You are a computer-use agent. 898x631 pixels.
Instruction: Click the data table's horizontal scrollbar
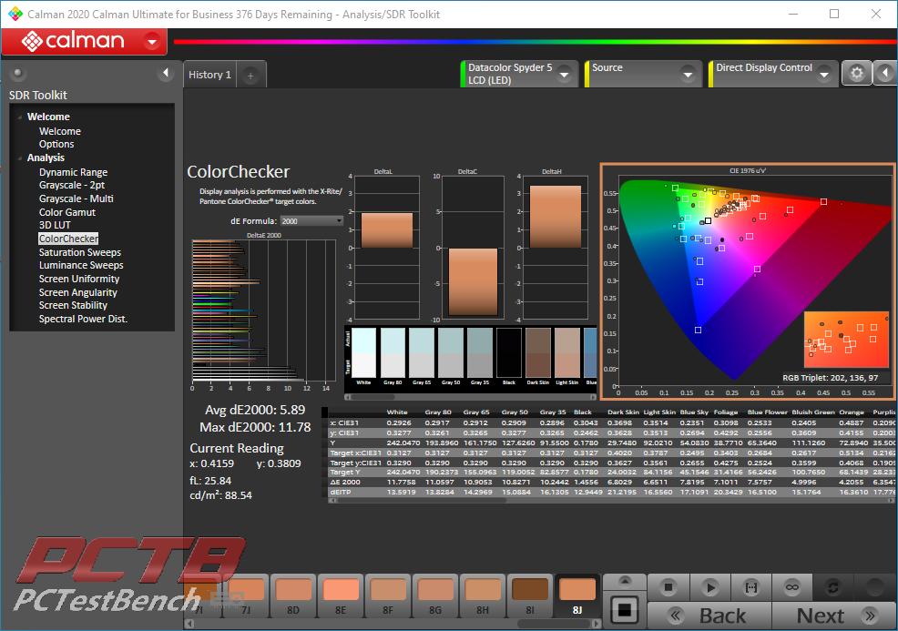[x=612, y=501]
